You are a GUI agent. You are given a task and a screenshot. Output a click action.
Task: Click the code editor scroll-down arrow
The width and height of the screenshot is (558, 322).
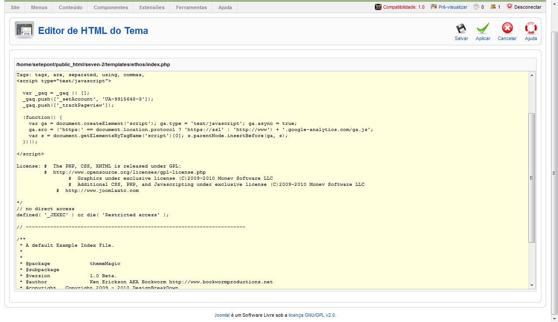coord(531,285)
